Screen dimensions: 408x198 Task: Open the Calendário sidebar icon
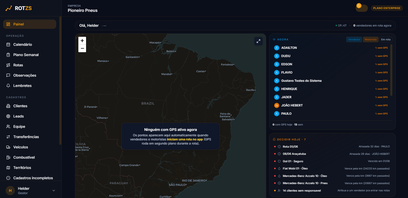tap(8, 44)
